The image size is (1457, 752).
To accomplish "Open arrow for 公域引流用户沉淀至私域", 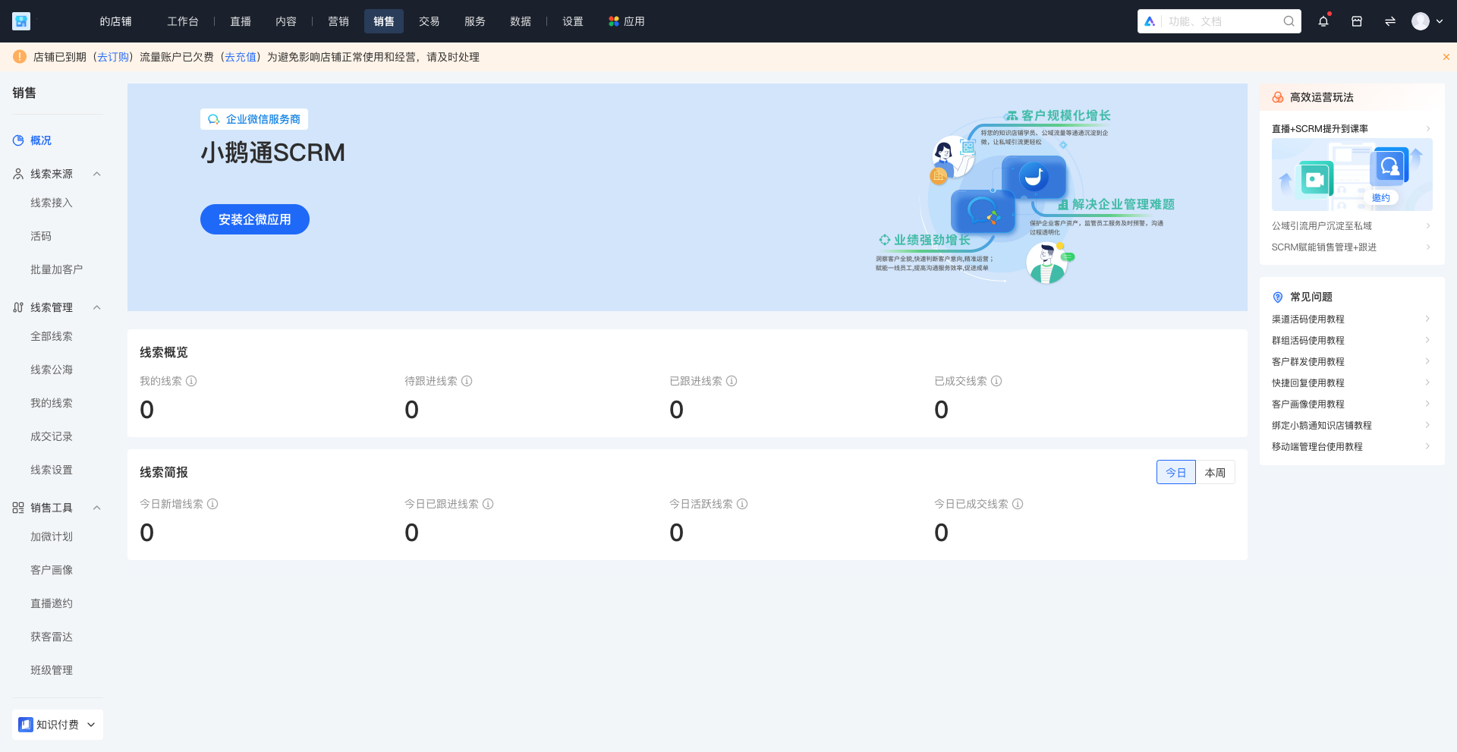I will [1427, 225].
